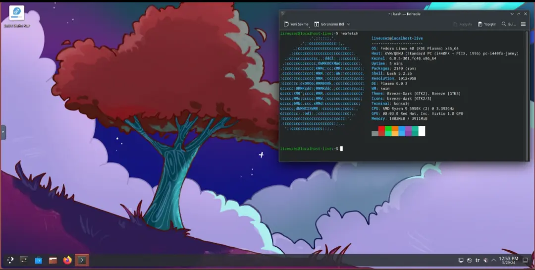Click the Kopyala copy button
The image size is (535, 270).
[x=462, y=24]
